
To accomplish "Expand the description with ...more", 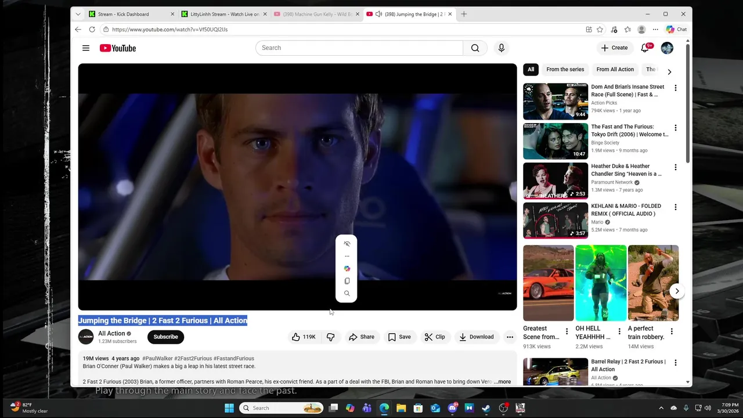I will [x=502, y=382].
